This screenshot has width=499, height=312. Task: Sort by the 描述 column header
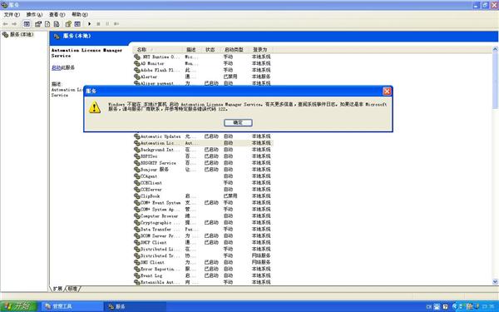193,50
